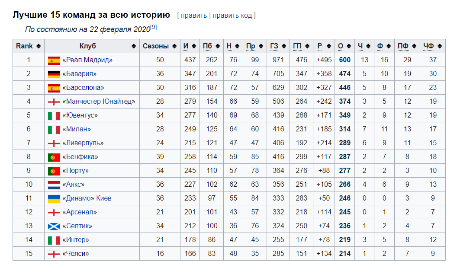Viewport: 457px width, 271px height.
Task: Click the English flag beside «Челси»
Action: (54, 254)
